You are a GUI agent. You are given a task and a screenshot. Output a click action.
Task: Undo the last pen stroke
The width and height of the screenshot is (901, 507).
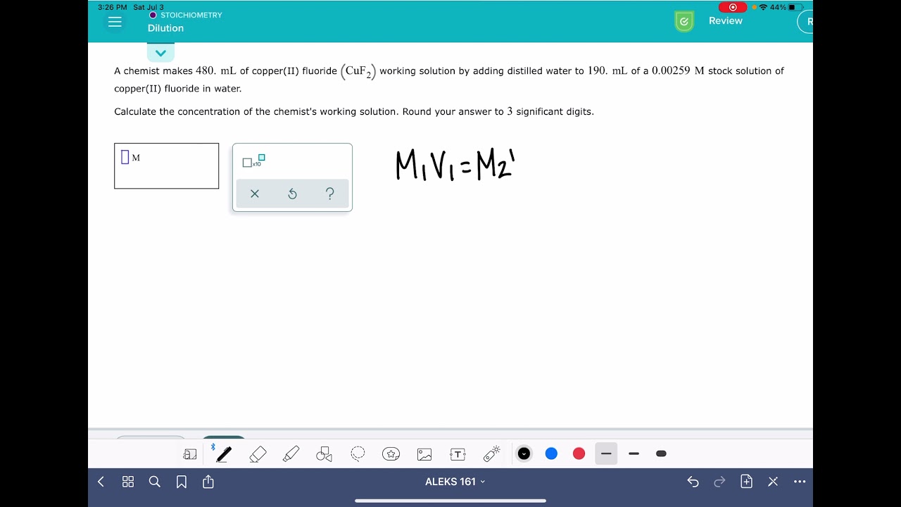[693, 482]
